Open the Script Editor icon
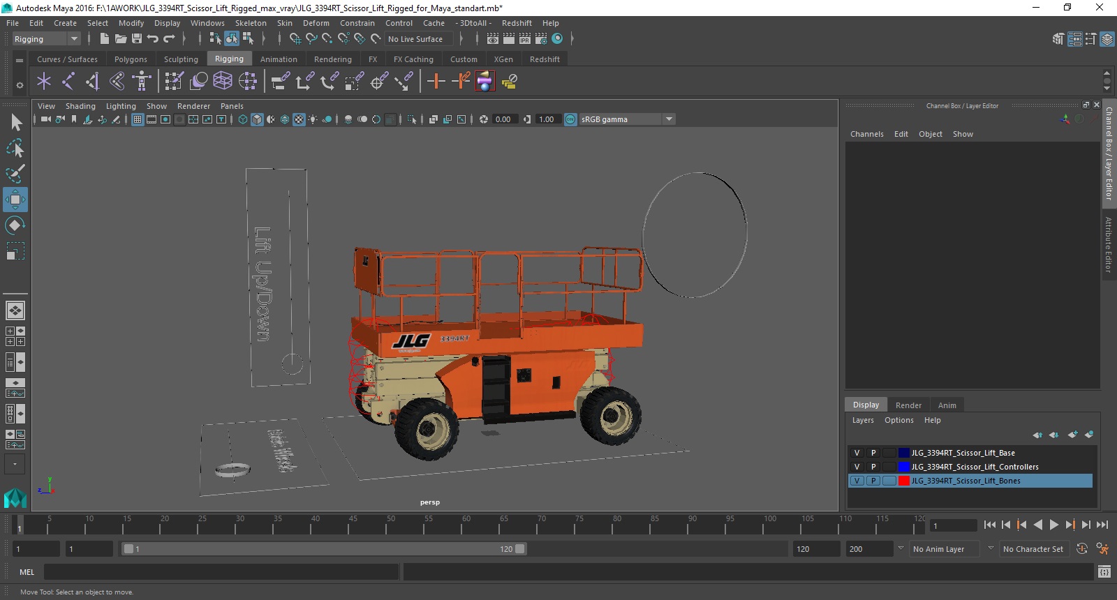This screenshot has height=600, width=1117. point(1104,572)
